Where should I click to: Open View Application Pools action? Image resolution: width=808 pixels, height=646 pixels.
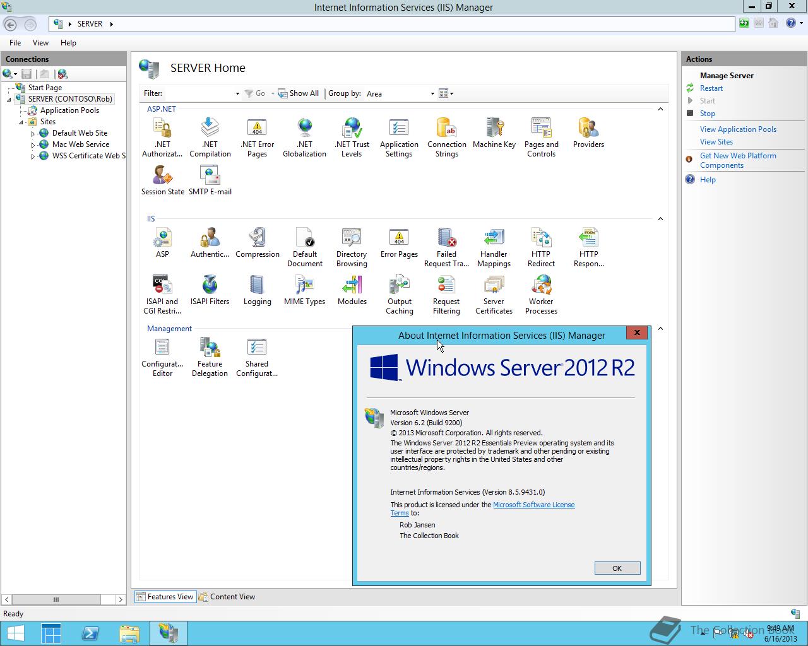738,129
